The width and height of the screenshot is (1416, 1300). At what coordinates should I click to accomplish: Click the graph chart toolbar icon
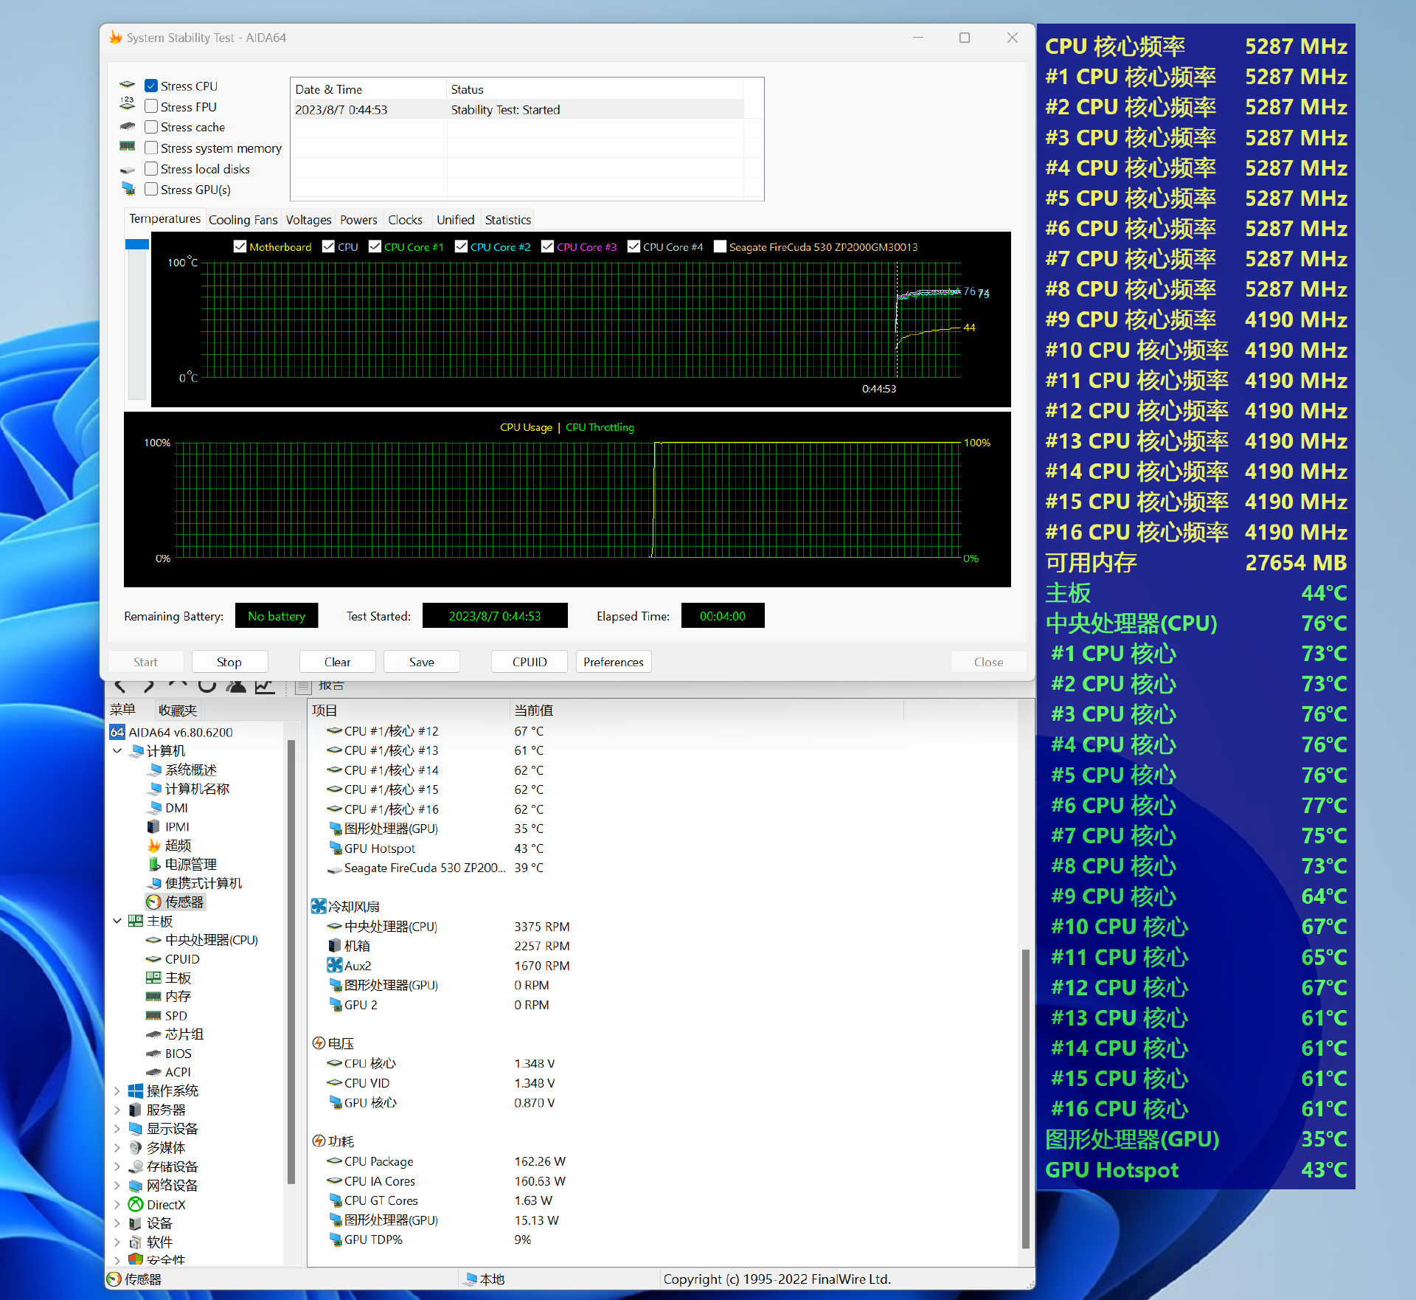click(x=265, y=687)
